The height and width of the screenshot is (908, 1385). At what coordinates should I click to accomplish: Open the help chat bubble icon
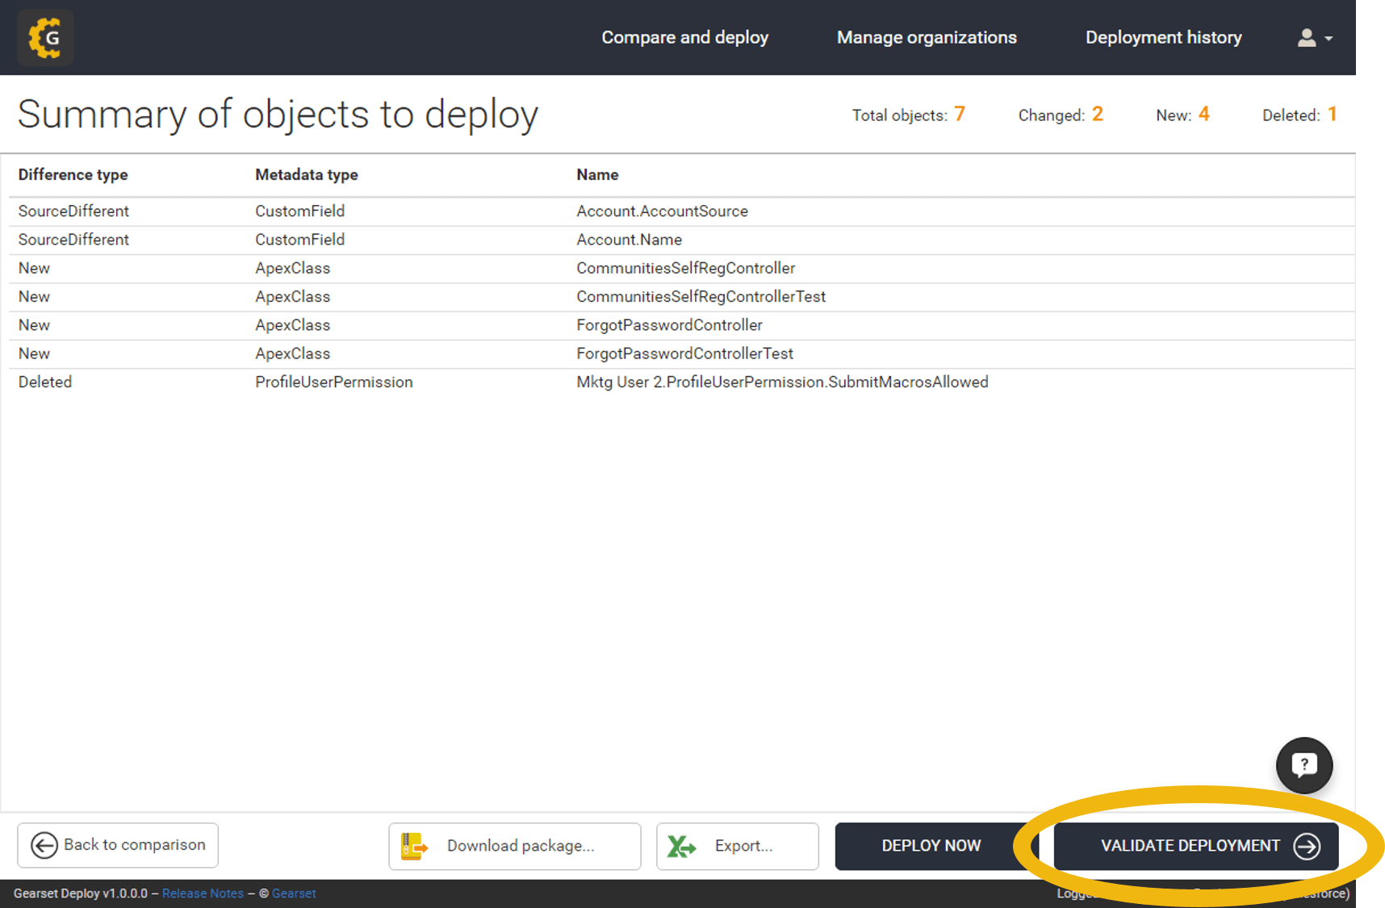tap(1303, 765)
